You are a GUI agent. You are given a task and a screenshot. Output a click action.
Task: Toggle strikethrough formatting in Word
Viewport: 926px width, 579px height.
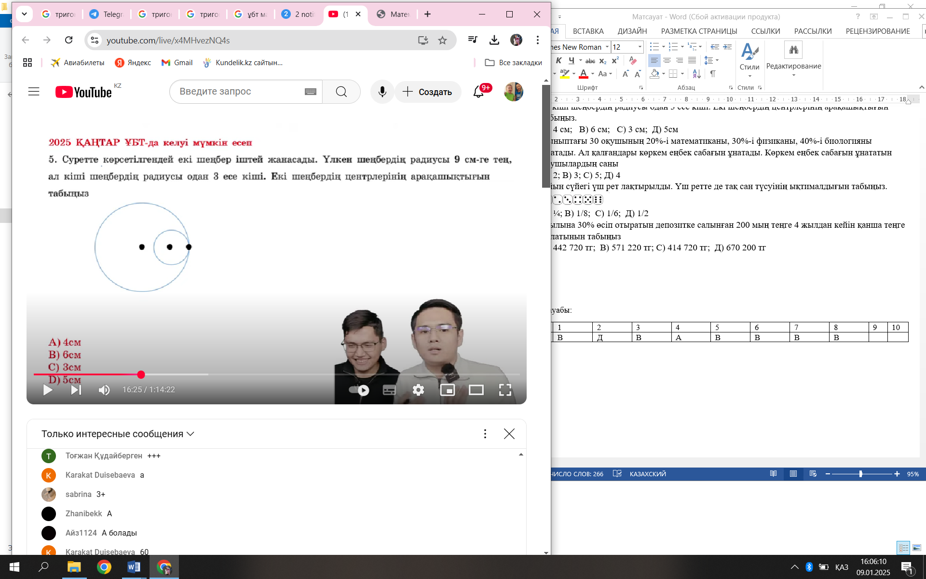590,61
